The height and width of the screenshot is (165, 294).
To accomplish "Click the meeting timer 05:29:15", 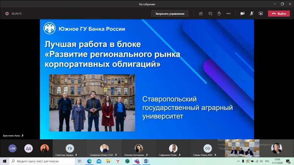I will tap(17, 14).
